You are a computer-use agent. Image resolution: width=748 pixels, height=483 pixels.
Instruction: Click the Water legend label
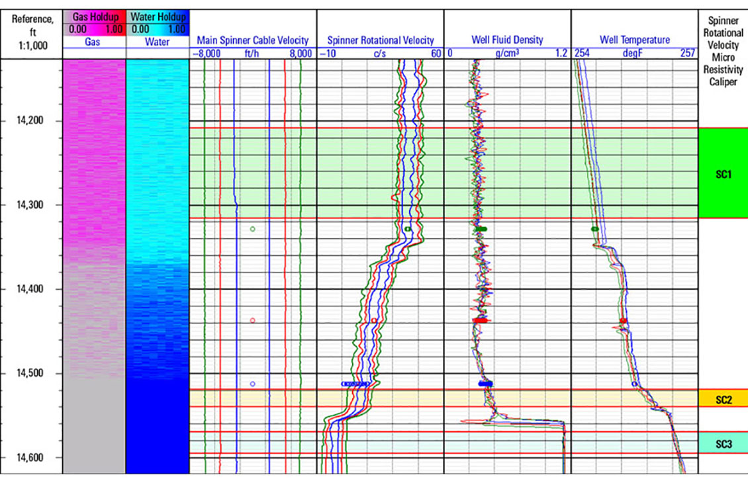(x=157, y=42)
